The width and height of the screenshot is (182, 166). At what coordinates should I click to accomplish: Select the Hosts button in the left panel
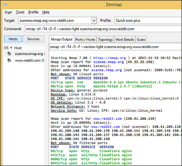pyautogui.click(x=13, y=39)
